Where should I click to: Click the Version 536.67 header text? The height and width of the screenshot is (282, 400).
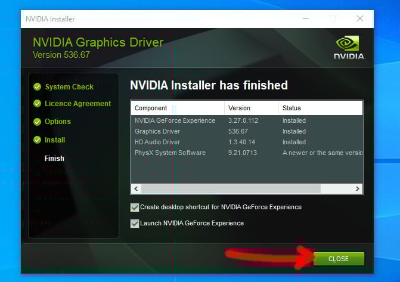(61, 55)
